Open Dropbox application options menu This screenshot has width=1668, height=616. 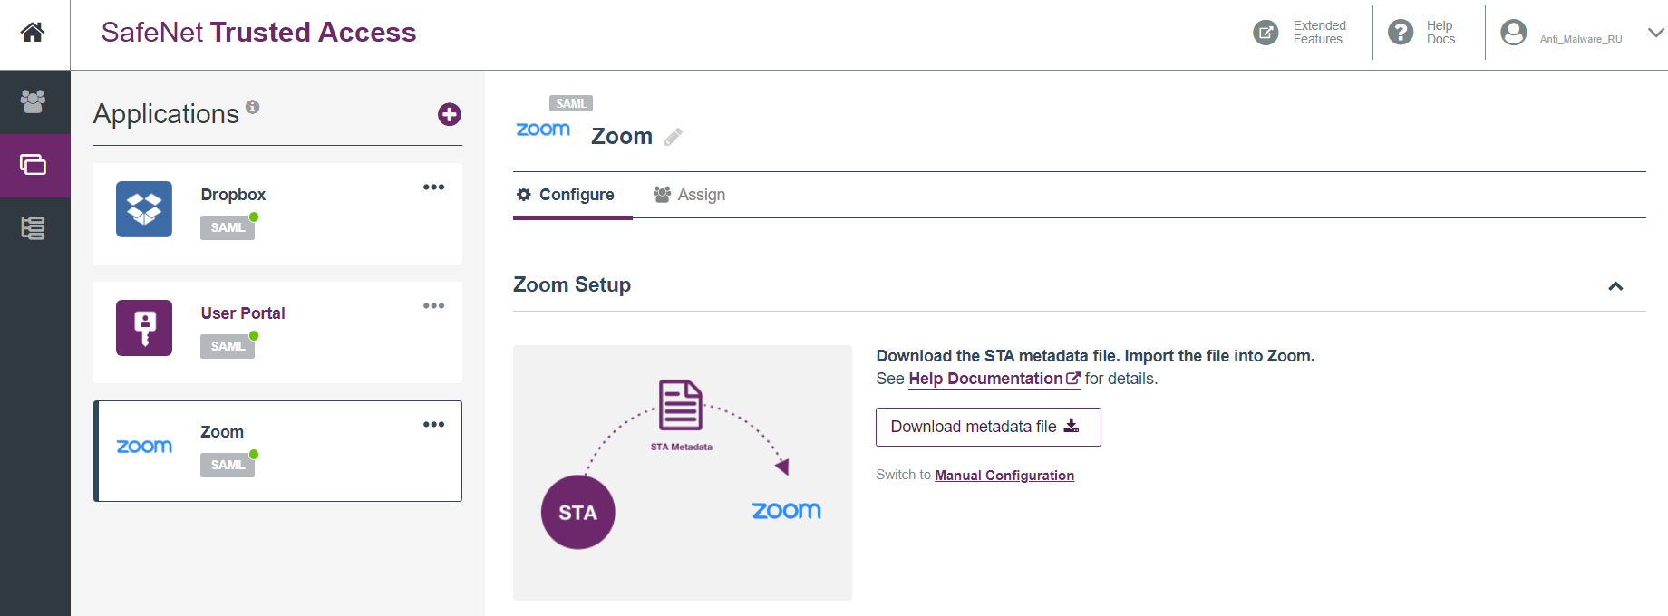pyautogui.click(x=433, y=188)
